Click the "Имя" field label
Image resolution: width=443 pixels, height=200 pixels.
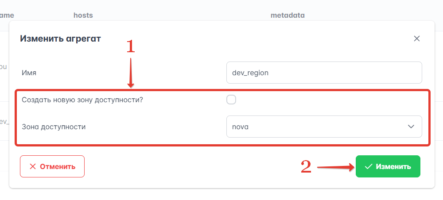(x=29, y=73)
